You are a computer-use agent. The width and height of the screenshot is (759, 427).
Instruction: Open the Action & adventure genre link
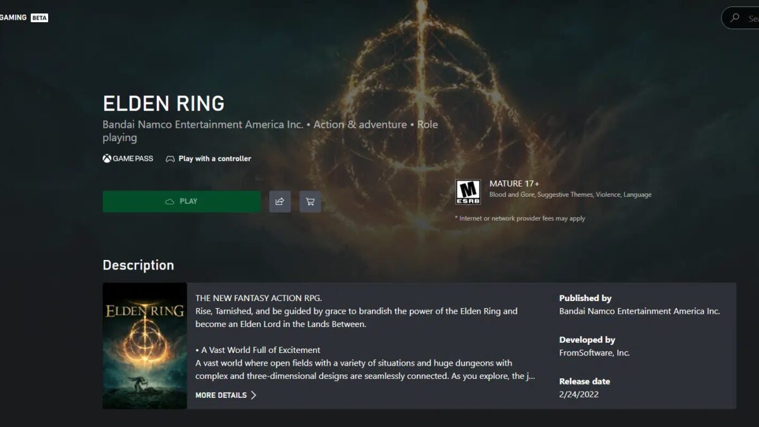pyautogui.click(x=360, y=125)
